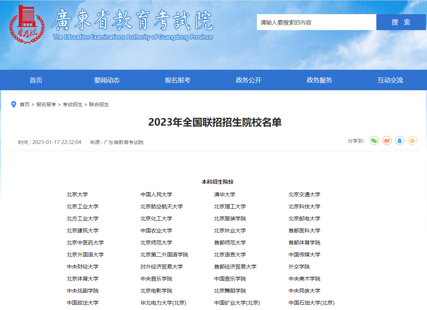Select 中国农业大学 in the list

pyautogui.click(x=156, y=231)
